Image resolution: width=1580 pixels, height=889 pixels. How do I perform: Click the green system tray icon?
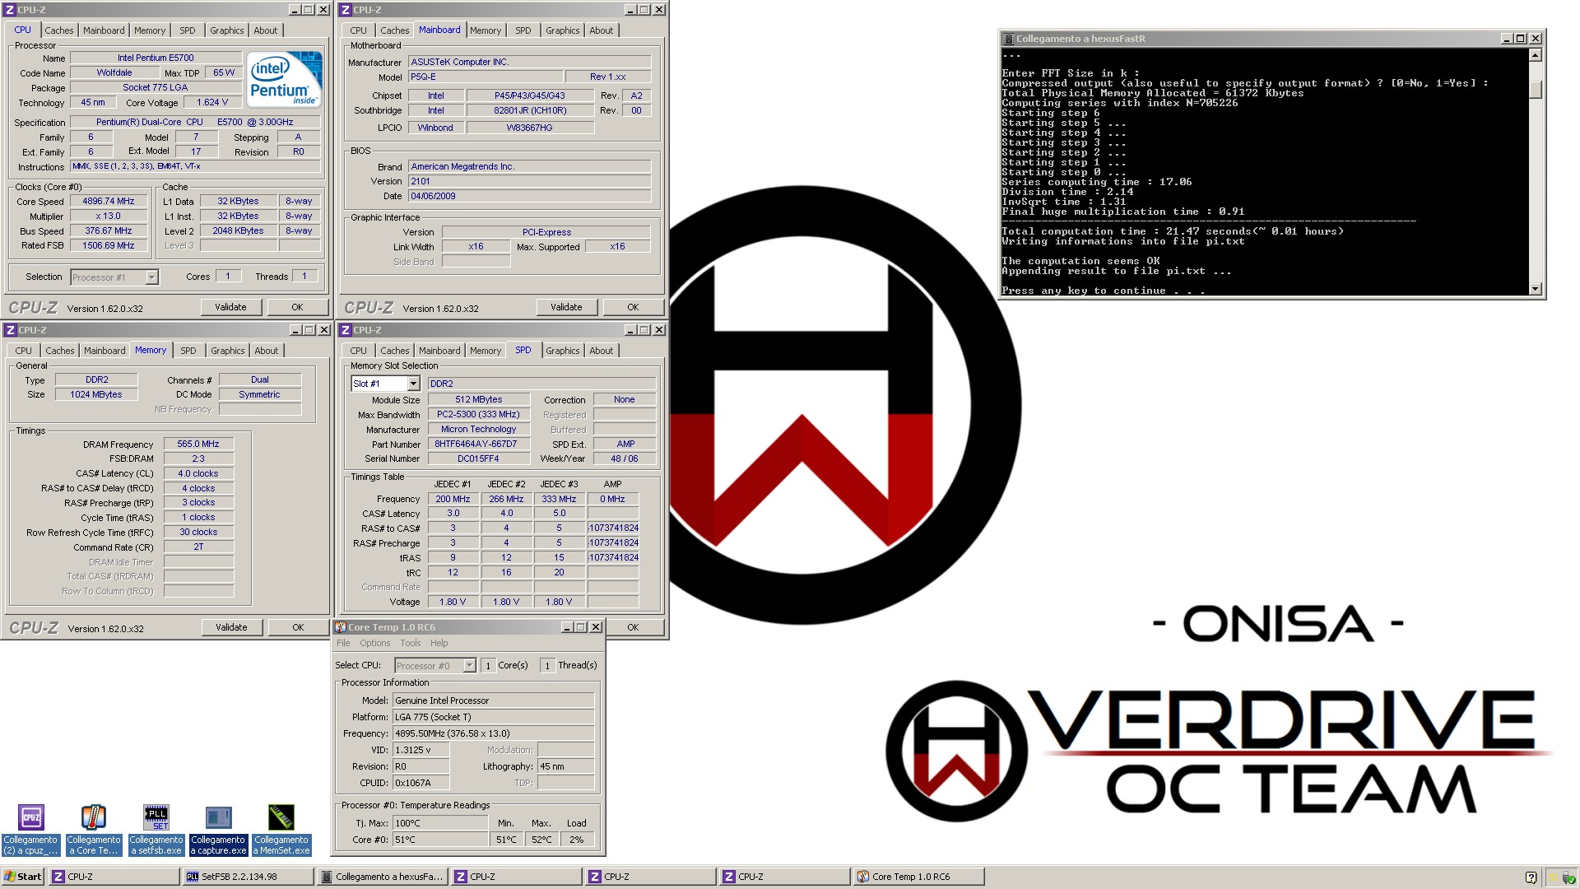1568,877
